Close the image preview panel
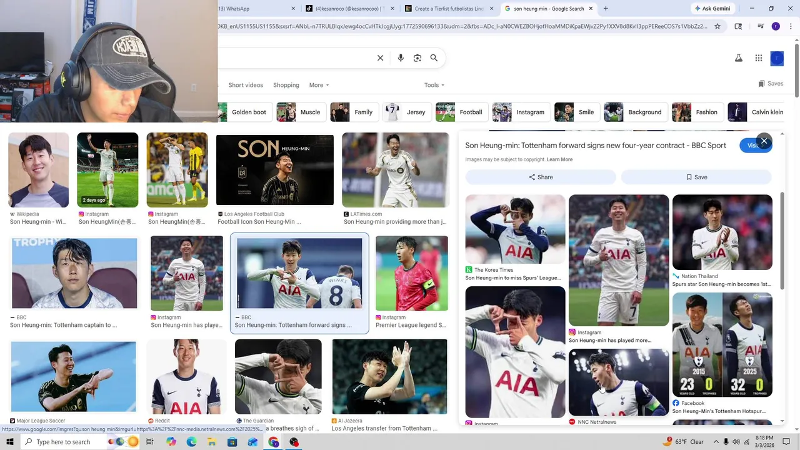 [764, 141]
